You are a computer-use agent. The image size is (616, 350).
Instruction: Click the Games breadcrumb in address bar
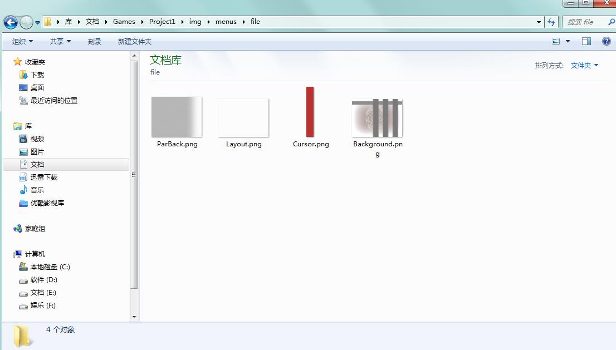point(124,22)
